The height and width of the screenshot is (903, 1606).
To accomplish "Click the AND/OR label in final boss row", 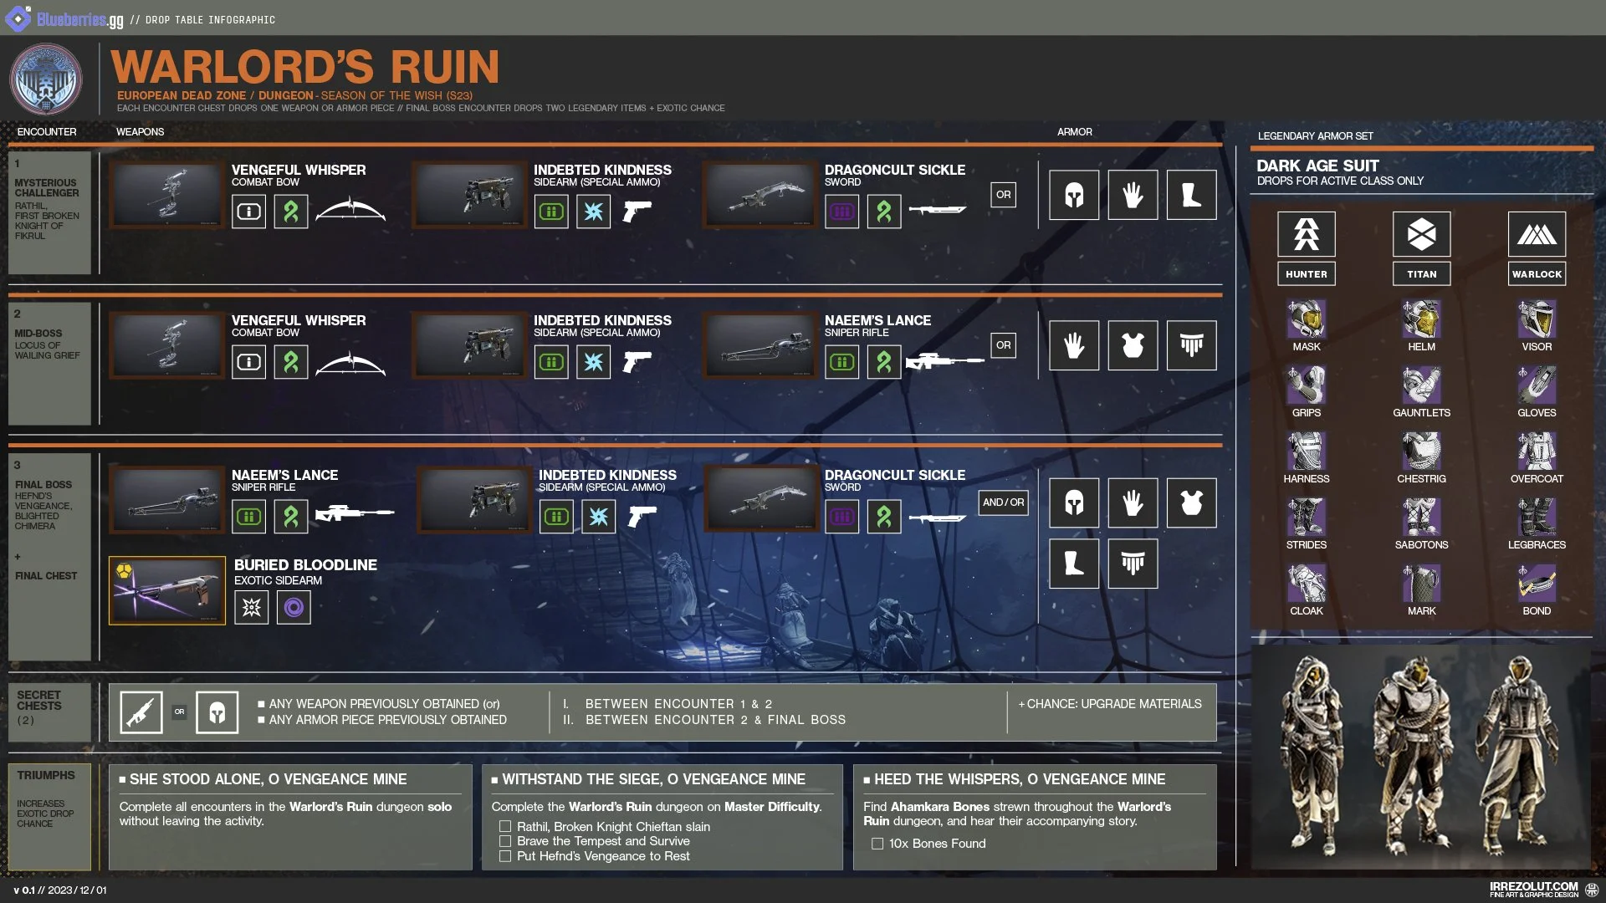I will point(1003,503).
